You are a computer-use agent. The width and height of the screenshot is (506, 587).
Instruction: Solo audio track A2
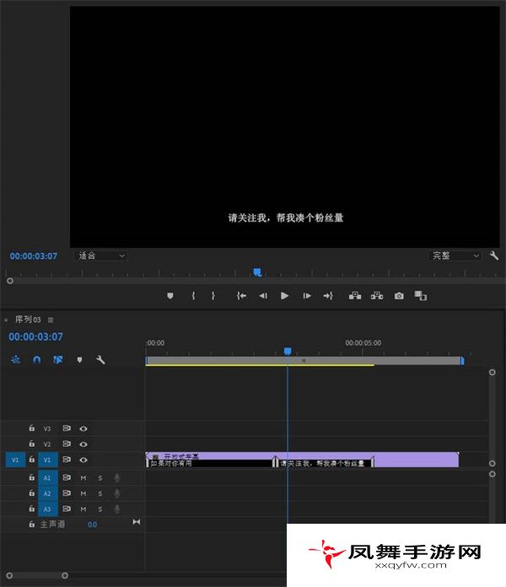(100, 493)
